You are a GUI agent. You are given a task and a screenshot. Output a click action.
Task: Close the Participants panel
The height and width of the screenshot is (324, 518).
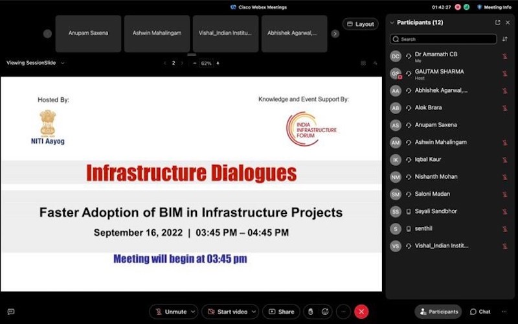[x=508, y=23]
